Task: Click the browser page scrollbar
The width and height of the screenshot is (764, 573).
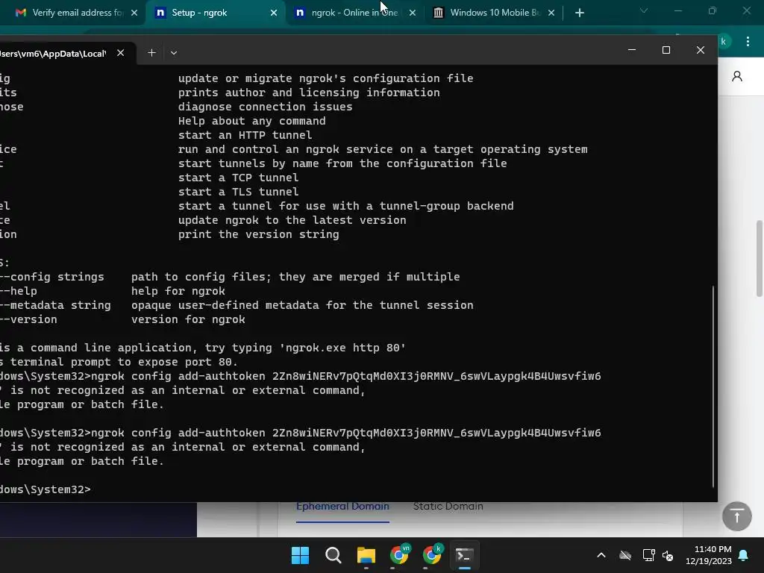Action: (759, 258)
